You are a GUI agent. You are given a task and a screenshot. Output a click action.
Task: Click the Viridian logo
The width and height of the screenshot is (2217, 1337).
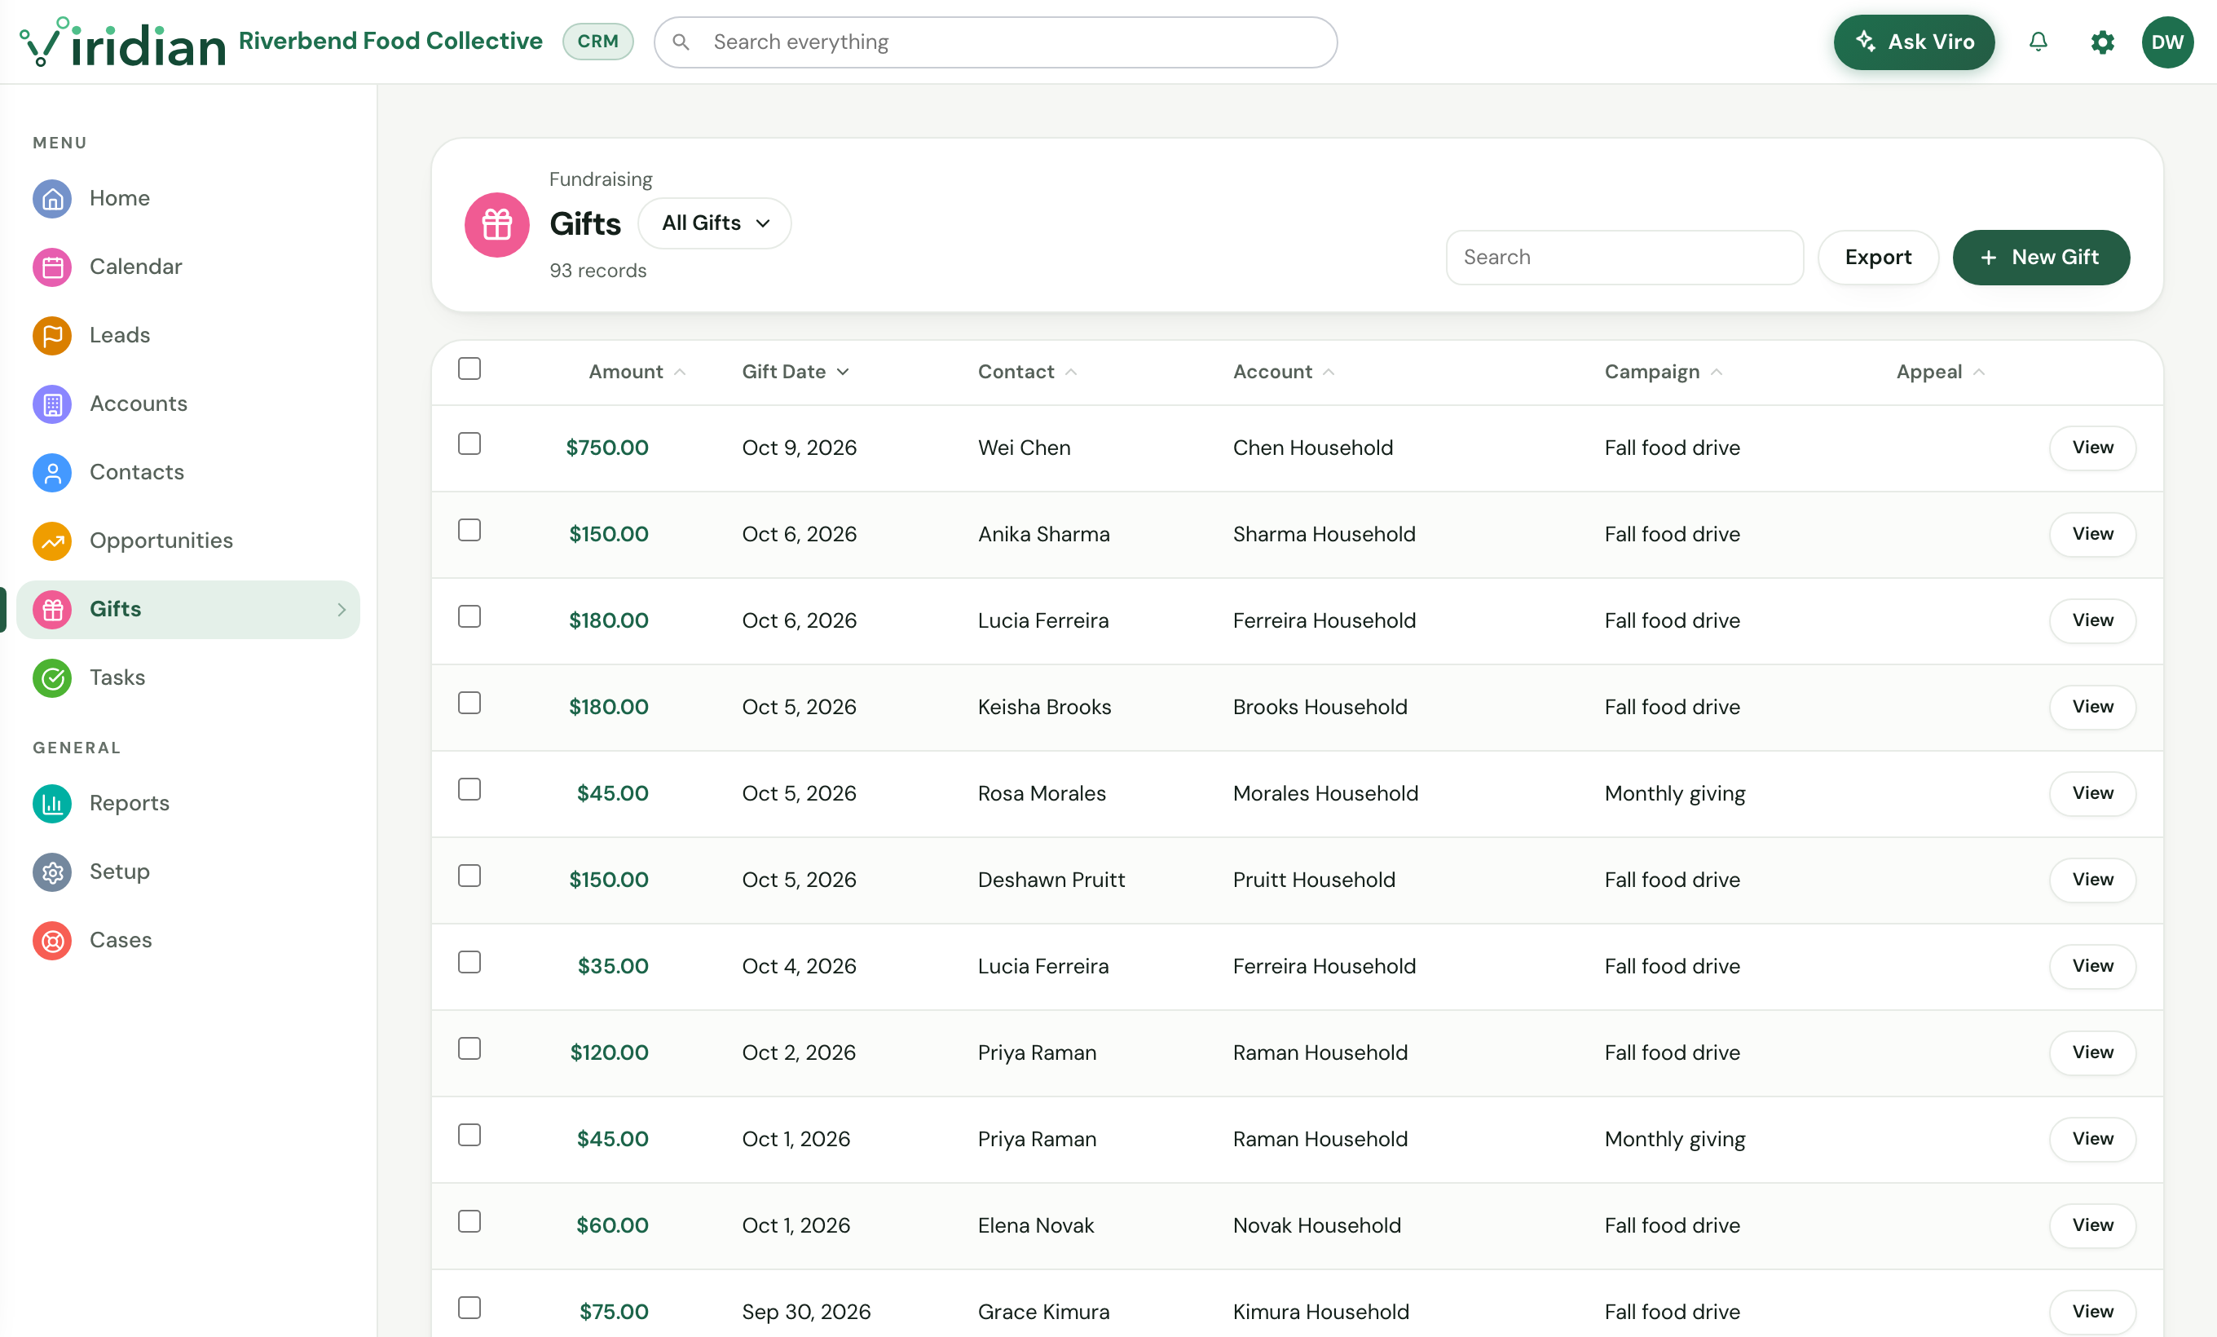pos(122,42)
